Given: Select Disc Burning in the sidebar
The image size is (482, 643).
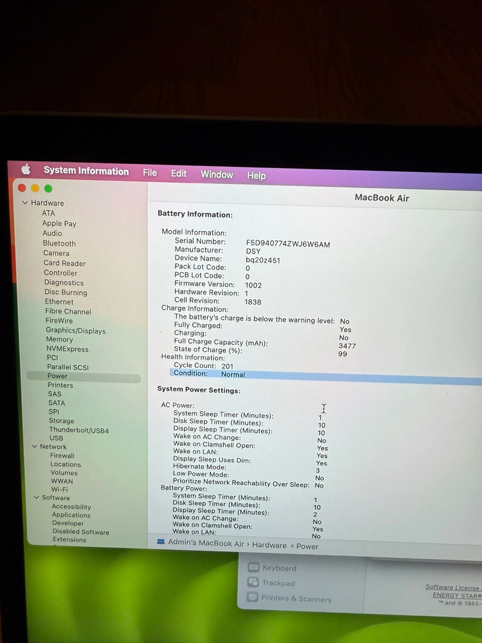Looking at the screenshot, I should click(x=66, y=292).
